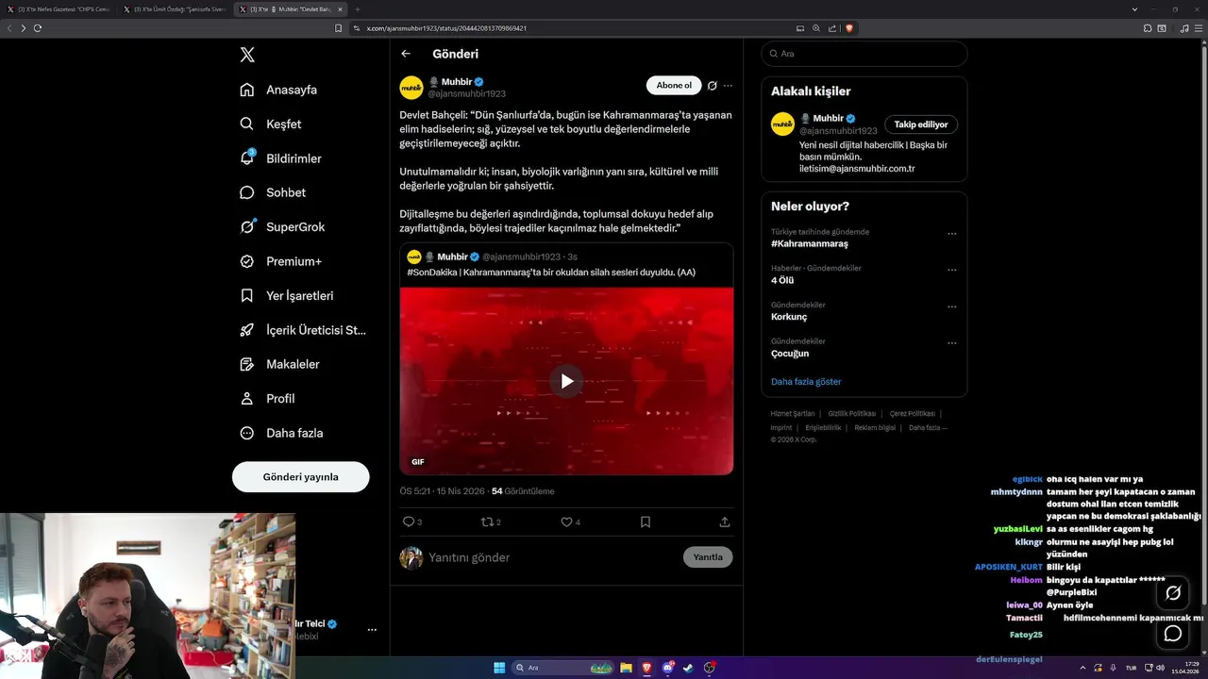Click the reply icon with 3 replies

[x=412, y=522]
